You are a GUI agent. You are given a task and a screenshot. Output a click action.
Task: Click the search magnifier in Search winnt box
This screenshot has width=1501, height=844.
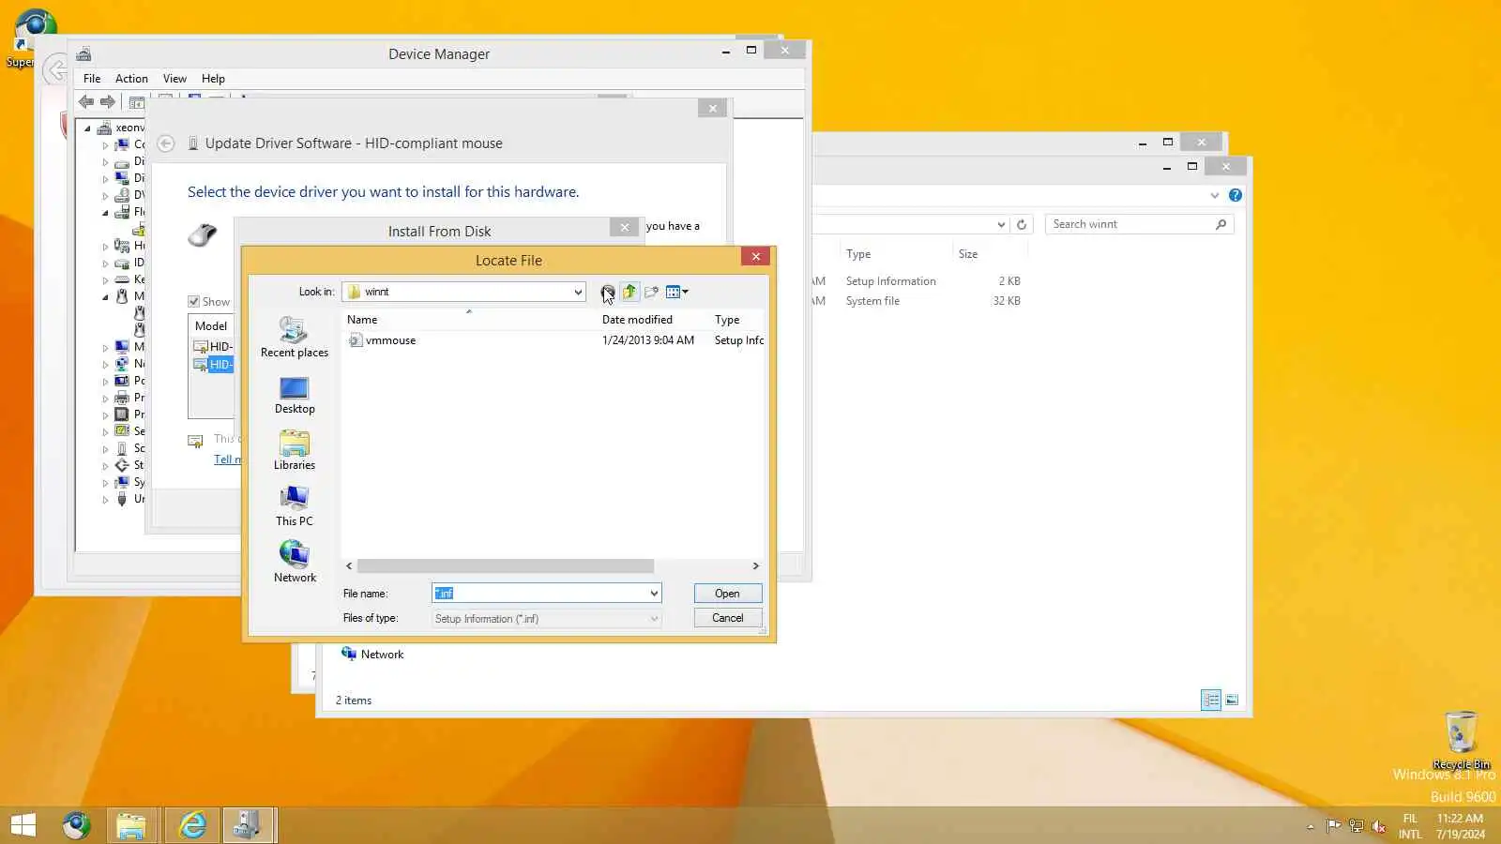pos(1221,224)
